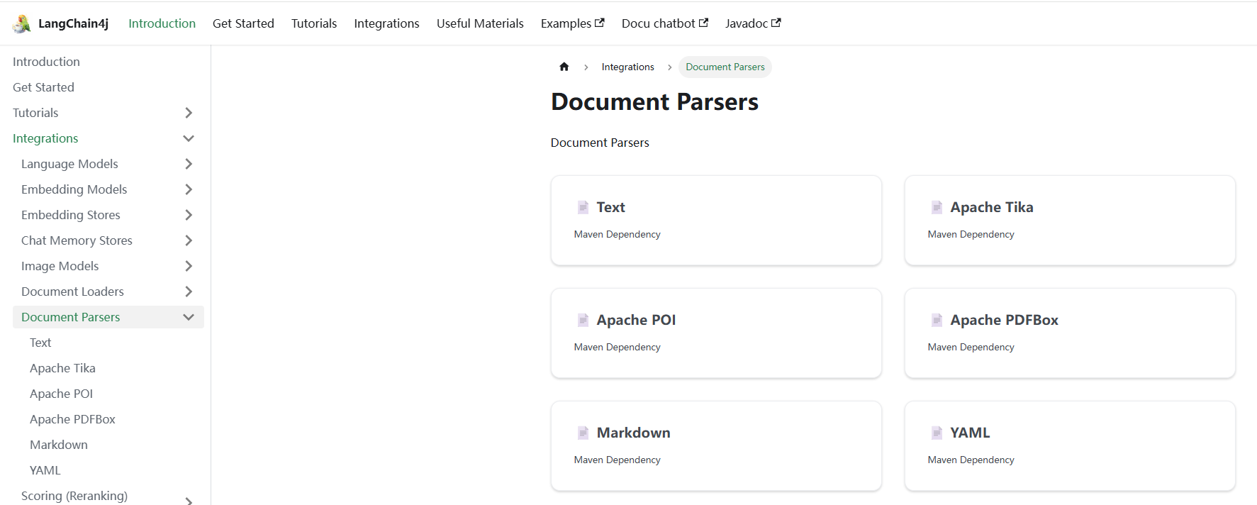Open the Apache PDFBox card heading
Viewport: 1257px width, 505px height.
[1004, 320]
